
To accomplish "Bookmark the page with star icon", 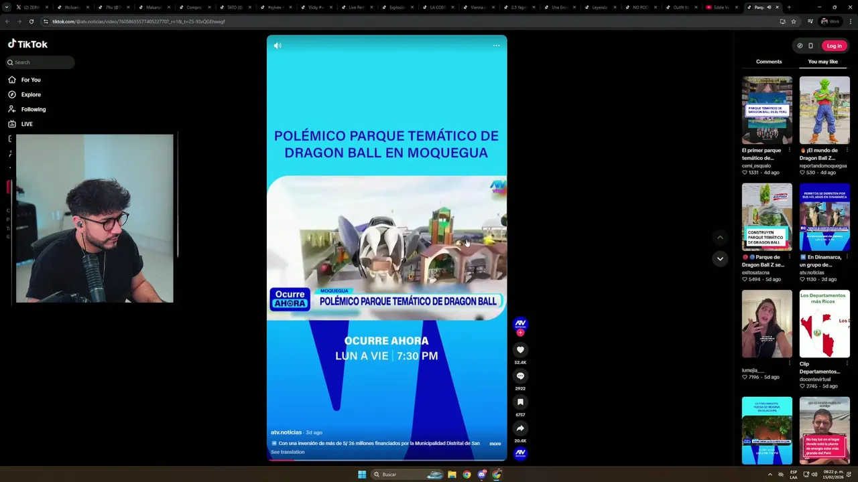I will pos(794,21).
